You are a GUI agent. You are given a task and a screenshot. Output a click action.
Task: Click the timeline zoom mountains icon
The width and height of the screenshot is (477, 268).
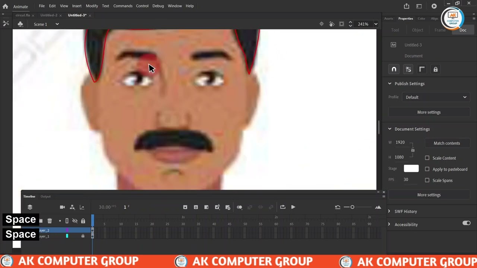click(378, 207)
